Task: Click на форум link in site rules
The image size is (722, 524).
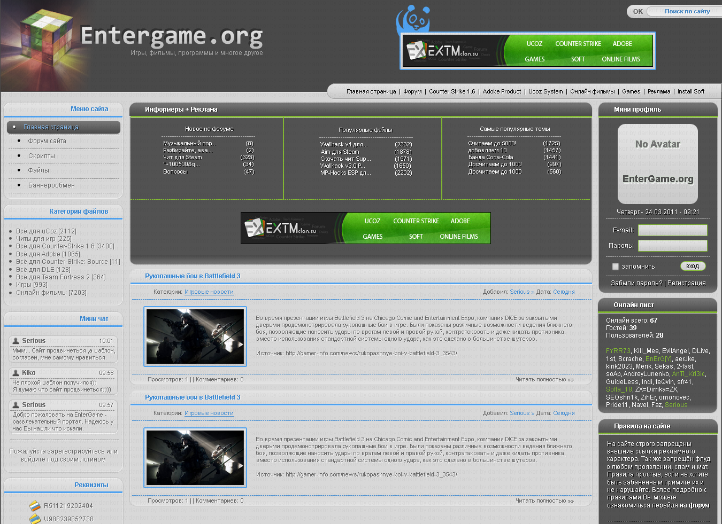Action: pos(694,505)
